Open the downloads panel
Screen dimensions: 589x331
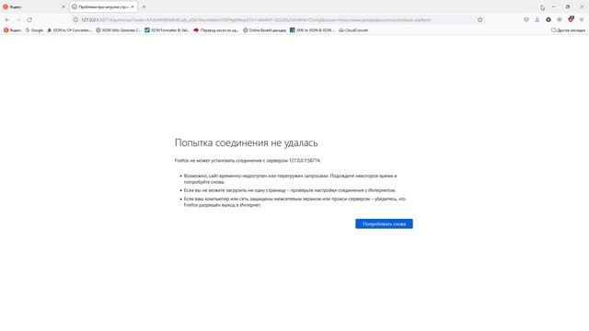click(x=537, y=19)
